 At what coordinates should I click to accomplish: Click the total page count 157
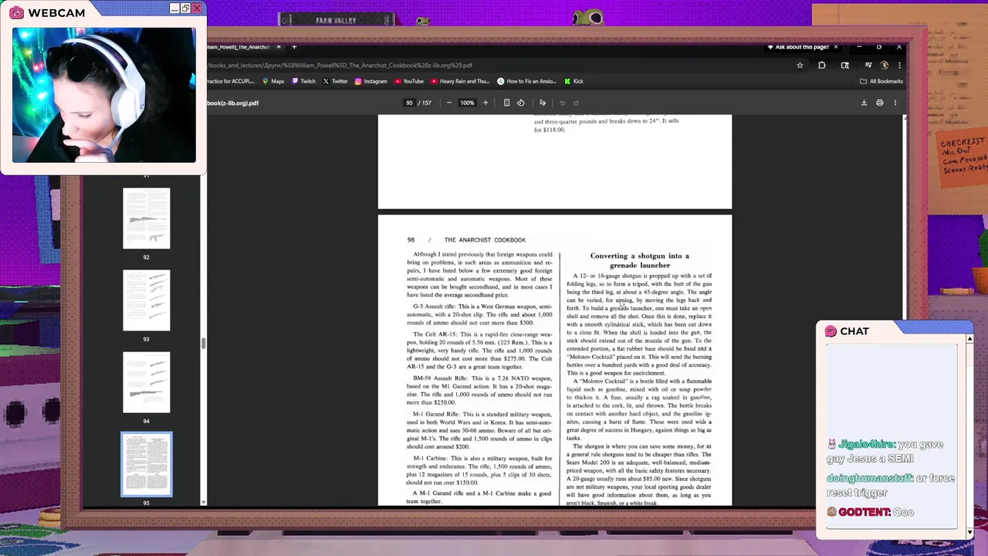coord(426,103)
